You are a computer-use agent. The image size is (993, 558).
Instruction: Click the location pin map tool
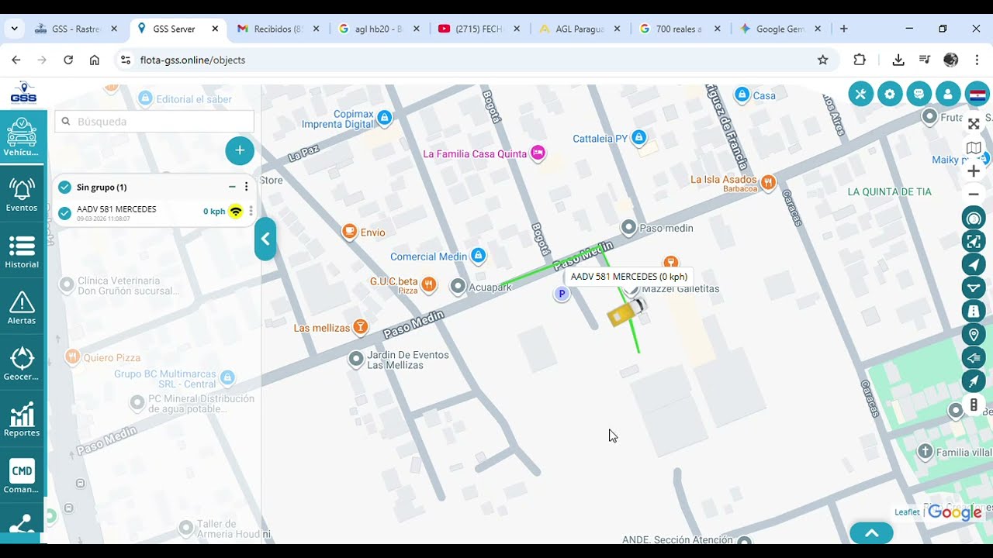point(974,334)
